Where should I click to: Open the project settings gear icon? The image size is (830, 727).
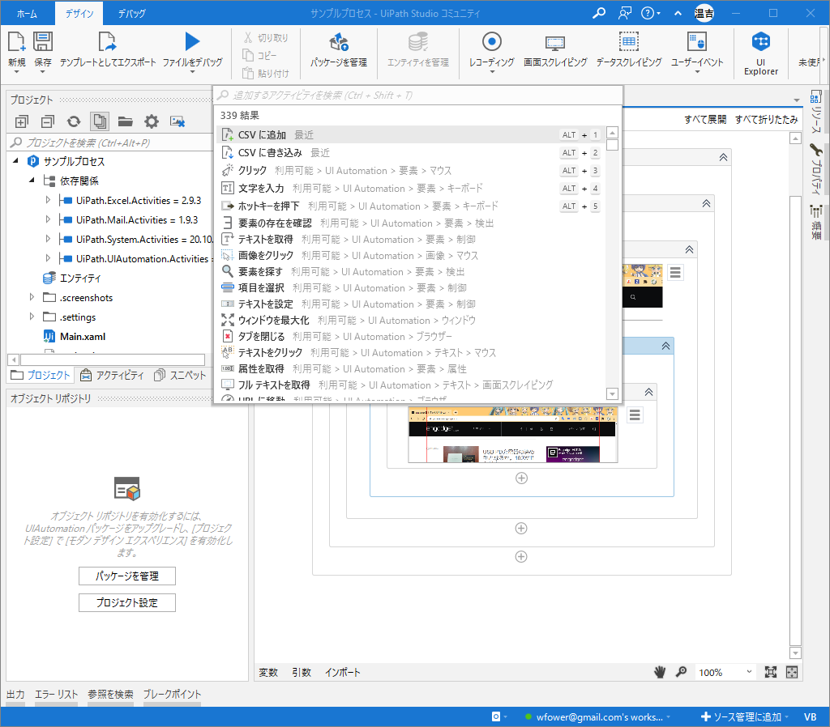pos(152,121)
